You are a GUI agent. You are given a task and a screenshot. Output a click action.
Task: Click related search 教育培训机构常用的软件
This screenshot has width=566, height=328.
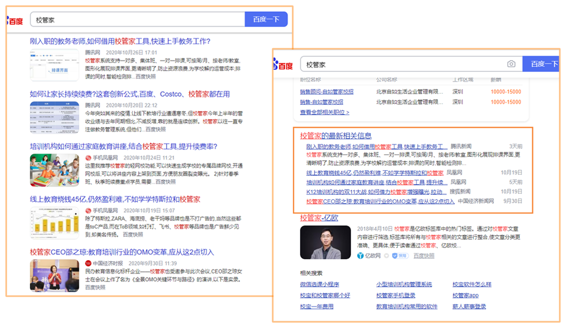click(x=407, y=307)
